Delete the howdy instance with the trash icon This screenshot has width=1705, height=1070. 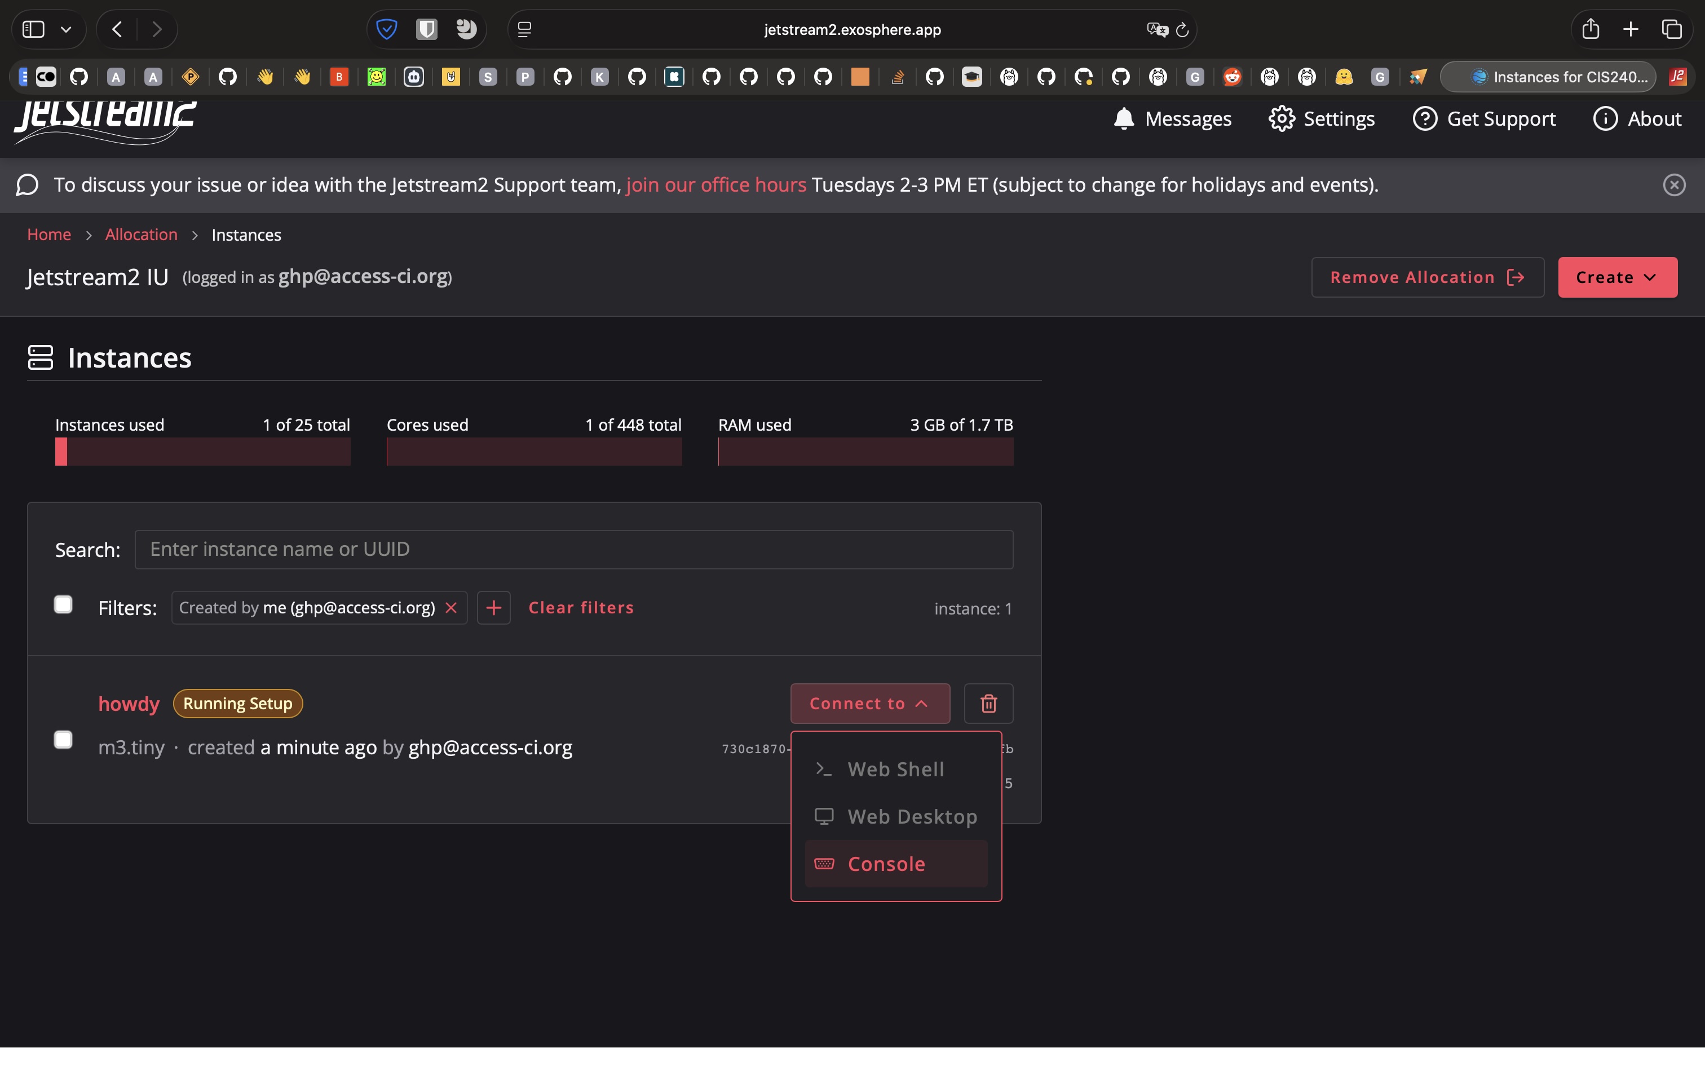(x=989, y=704)
